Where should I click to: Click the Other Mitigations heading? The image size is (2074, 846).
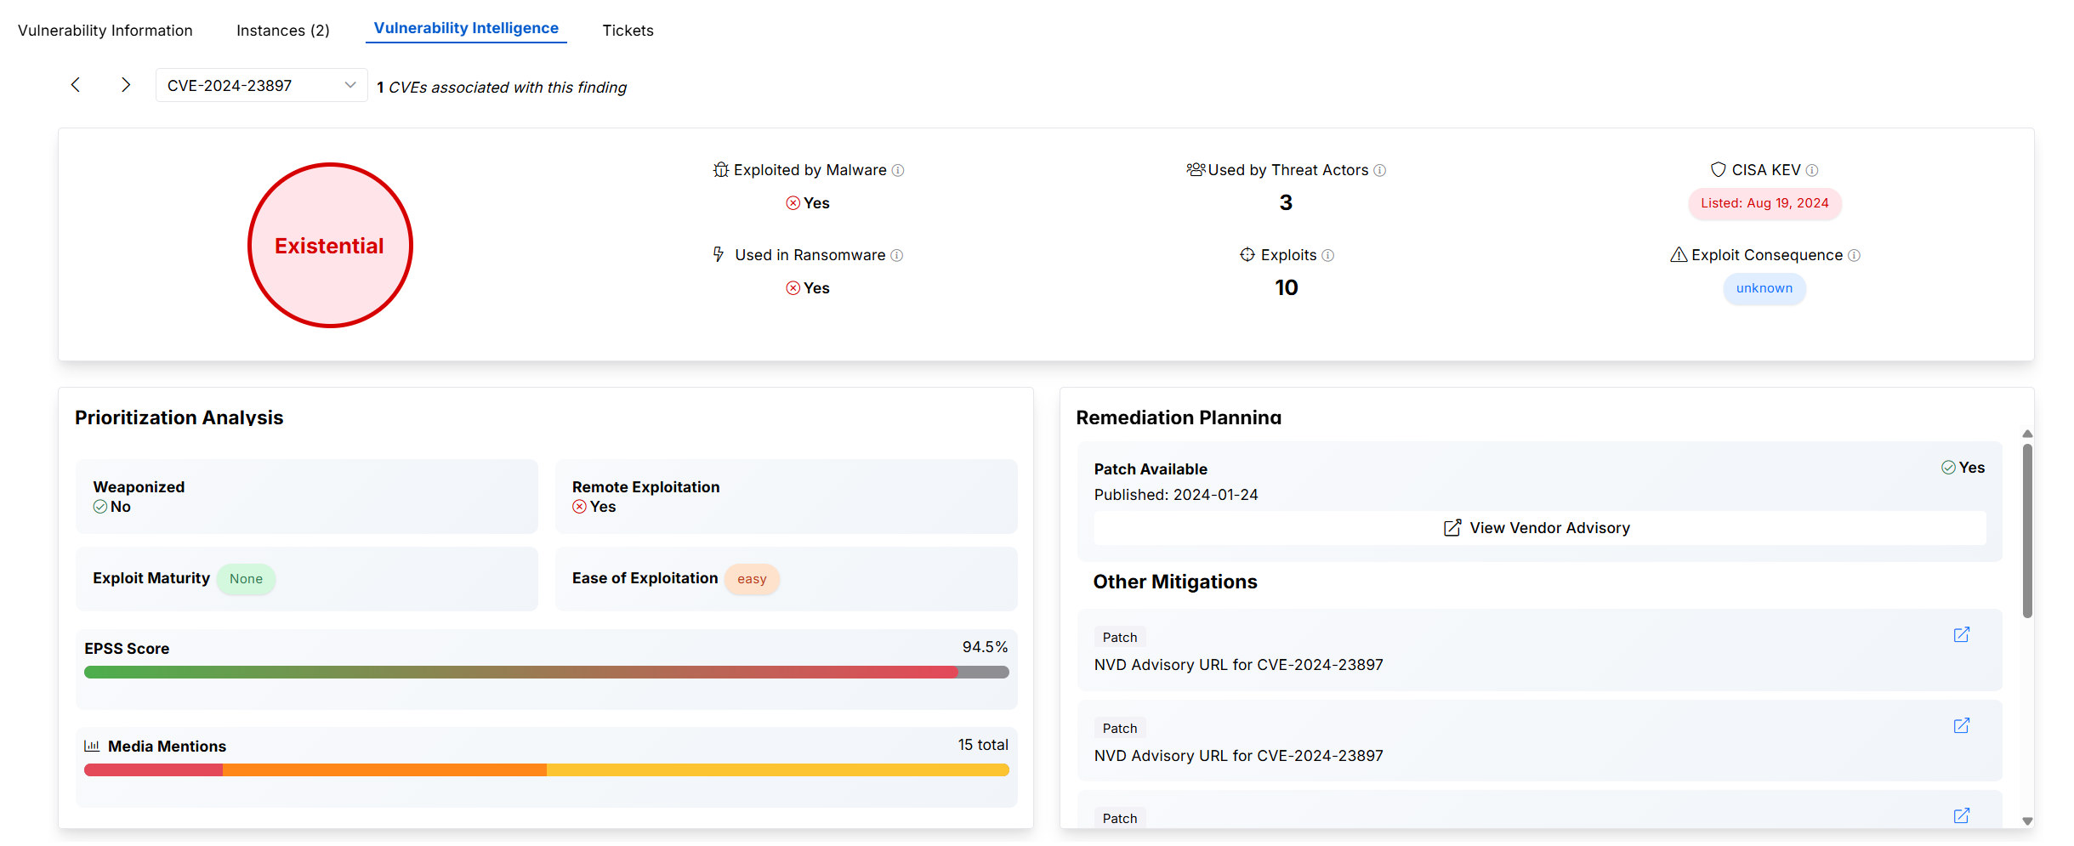click(x=1175, y=582)
